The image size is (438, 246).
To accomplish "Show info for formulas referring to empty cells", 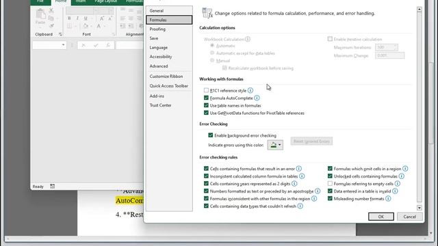I will 397,184.
